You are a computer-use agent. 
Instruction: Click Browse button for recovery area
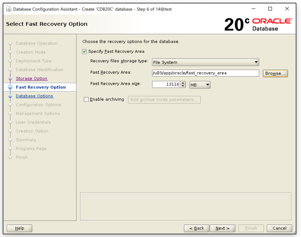275,73
